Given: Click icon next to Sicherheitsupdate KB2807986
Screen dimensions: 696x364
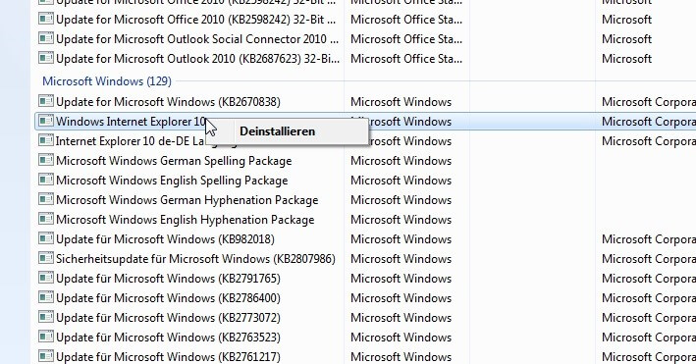Looking at the screenshot, I should (46, 258).
